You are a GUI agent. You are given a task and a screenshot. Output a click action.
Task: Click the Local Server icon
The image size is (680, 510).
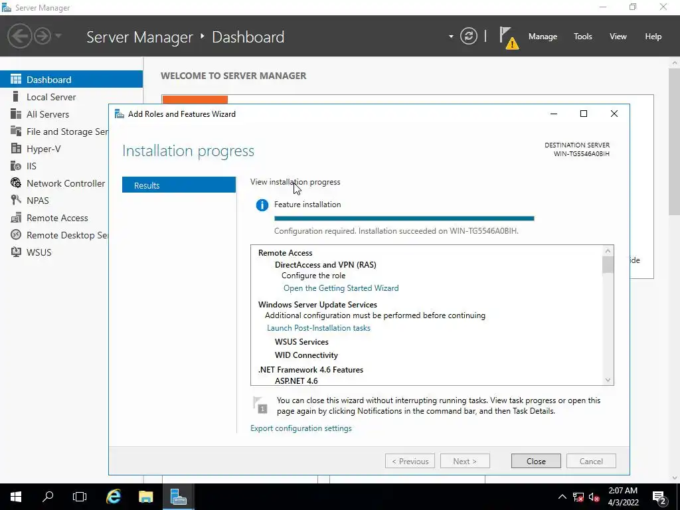16,97
